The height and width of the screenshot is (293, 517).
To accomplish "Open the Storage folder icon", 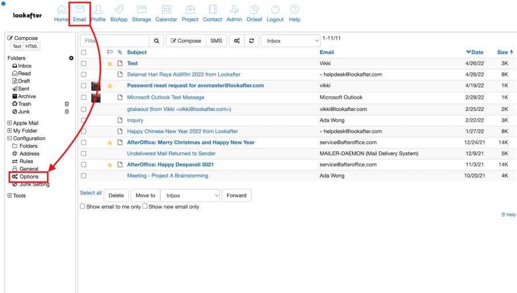I will tap(141, 10).
